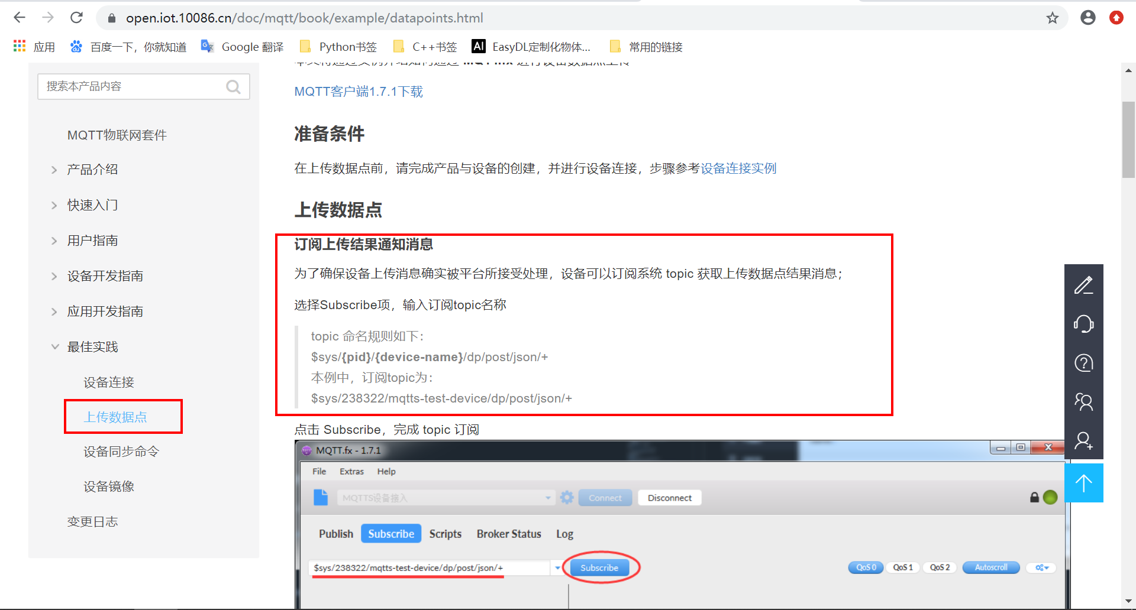Click the green connection status indicator
Screen dimensions: 1136x610
click(x=1050, y=497)
